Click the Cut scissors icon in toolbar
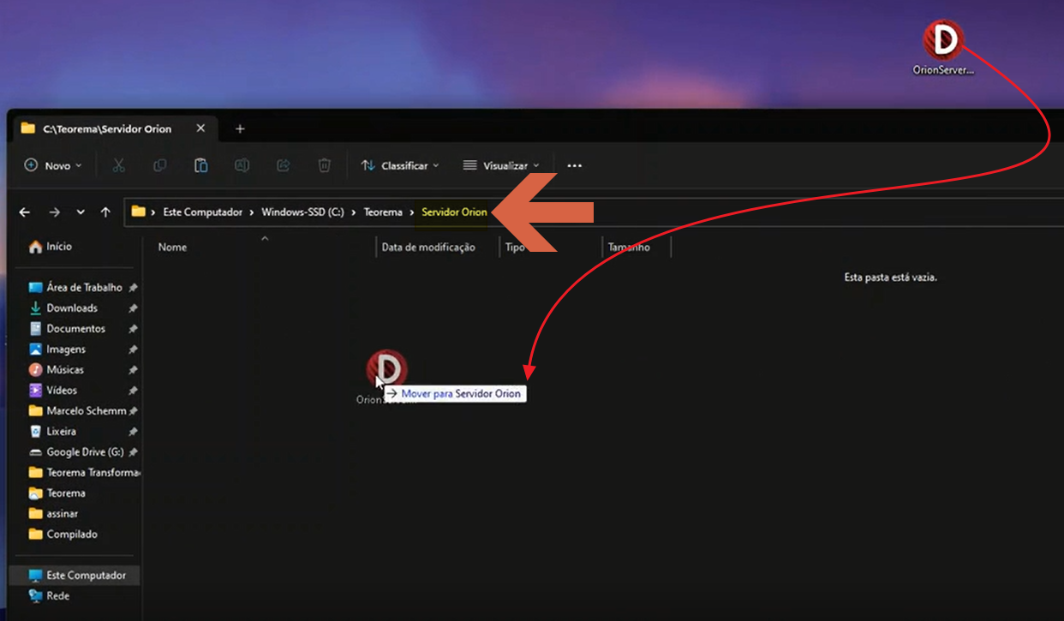The image size is (1064, 621). (119, 165)
